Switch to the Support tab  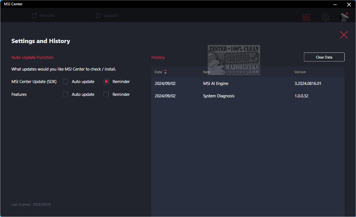coord(107,15)
